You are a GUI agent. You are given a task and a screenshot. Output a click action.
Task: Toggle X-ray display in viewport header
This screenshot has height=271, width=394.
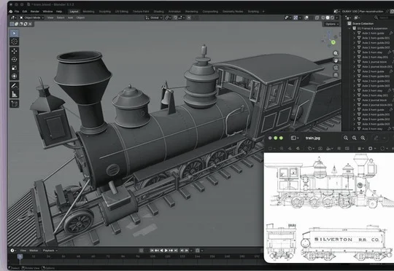point(317,17)
